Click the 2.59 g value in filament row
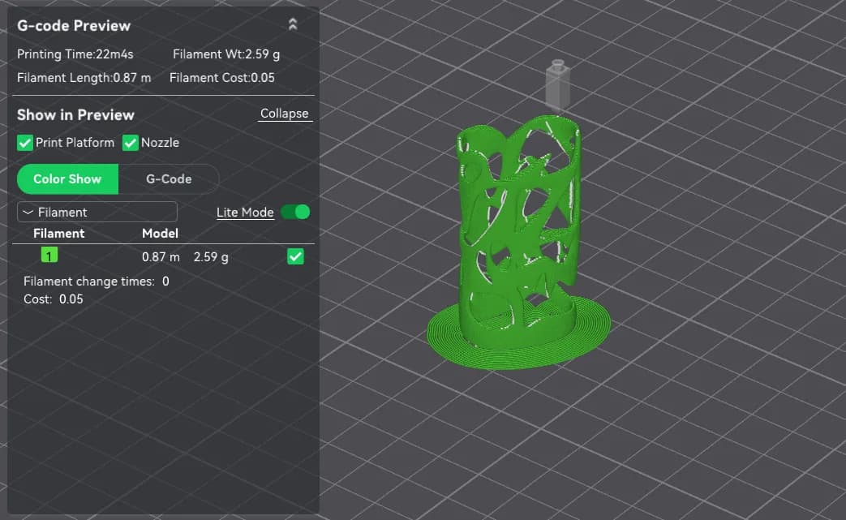Viewport: 846px width, 520px height. [211, 257]
